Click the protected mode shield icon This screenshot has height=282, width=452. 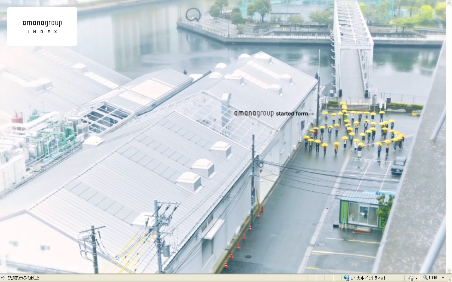click(x=411, y=278)
